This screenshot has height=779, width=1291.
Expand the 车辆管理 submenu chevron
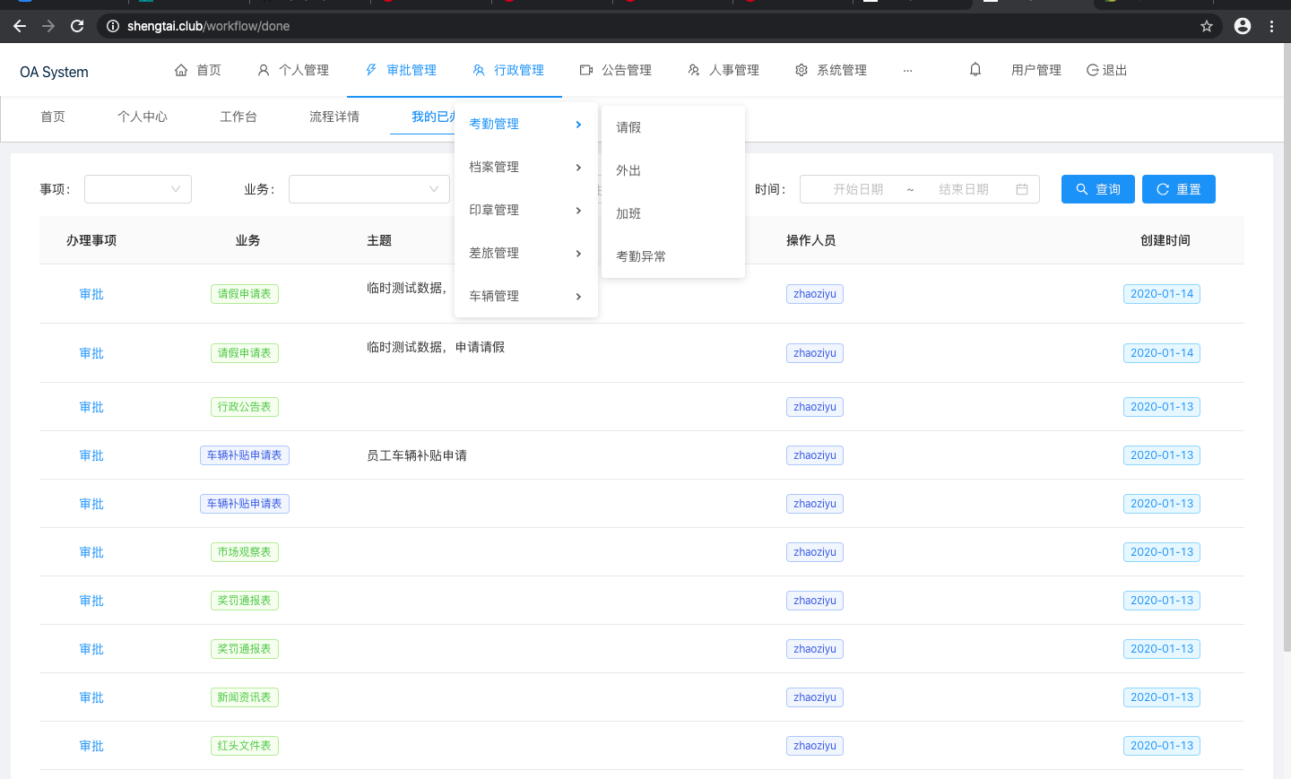[578, 296]
